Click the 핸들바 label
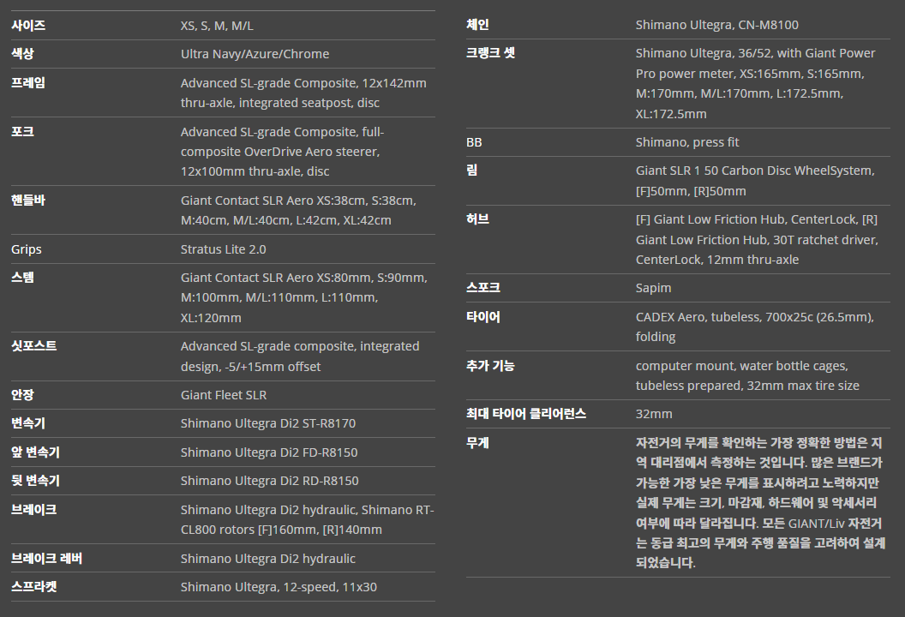905x617 pixels. [28, 201]
